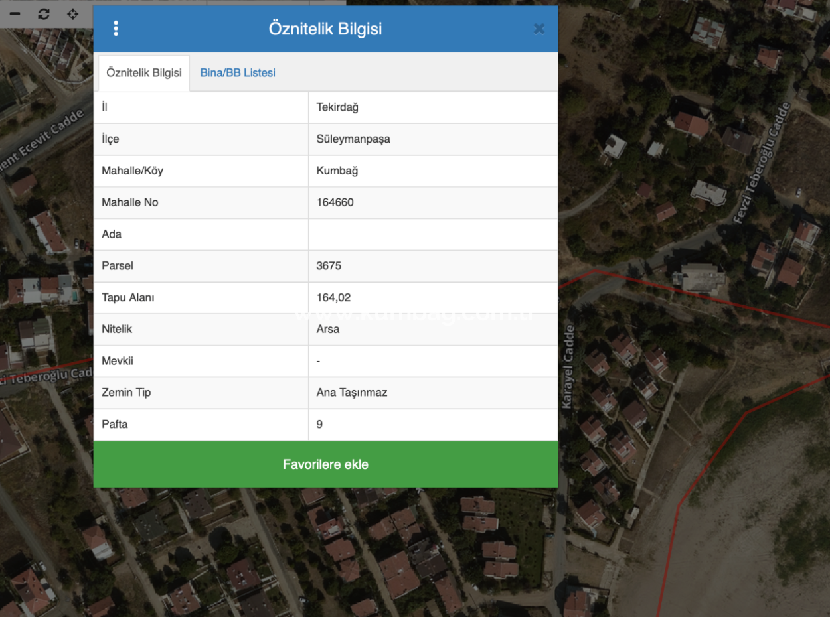Click the Favorilere ekle button

coord(325,464)
